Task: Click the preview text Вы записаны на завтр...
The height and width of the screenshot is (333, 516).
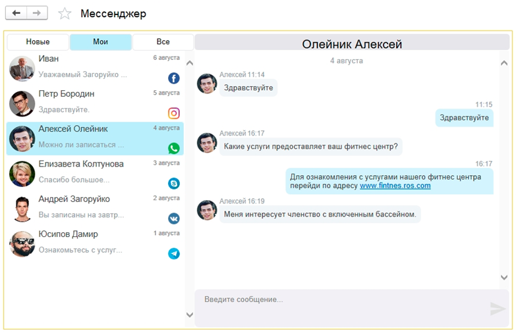Action: pyautogui.click(x=81, y=215)
